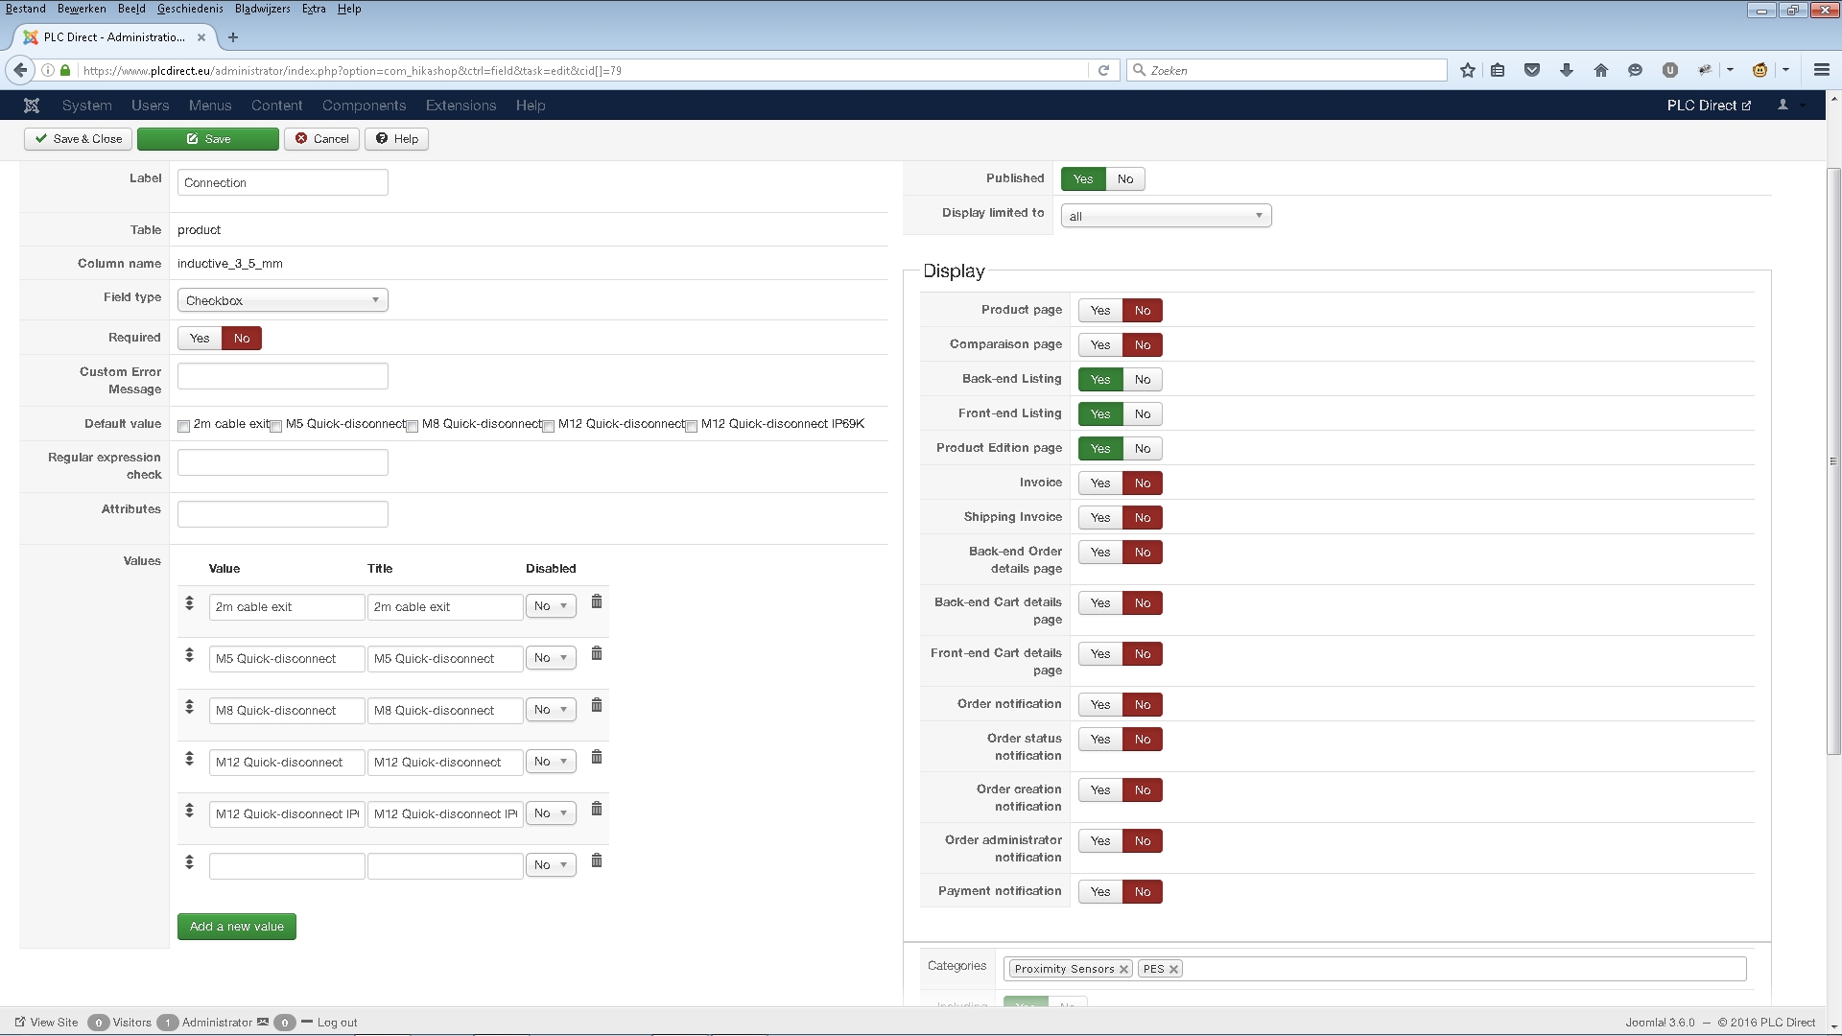Click drag handle of M5 Quick-disconnect row
This screenshot has height=1036, width=1842.
189,655
